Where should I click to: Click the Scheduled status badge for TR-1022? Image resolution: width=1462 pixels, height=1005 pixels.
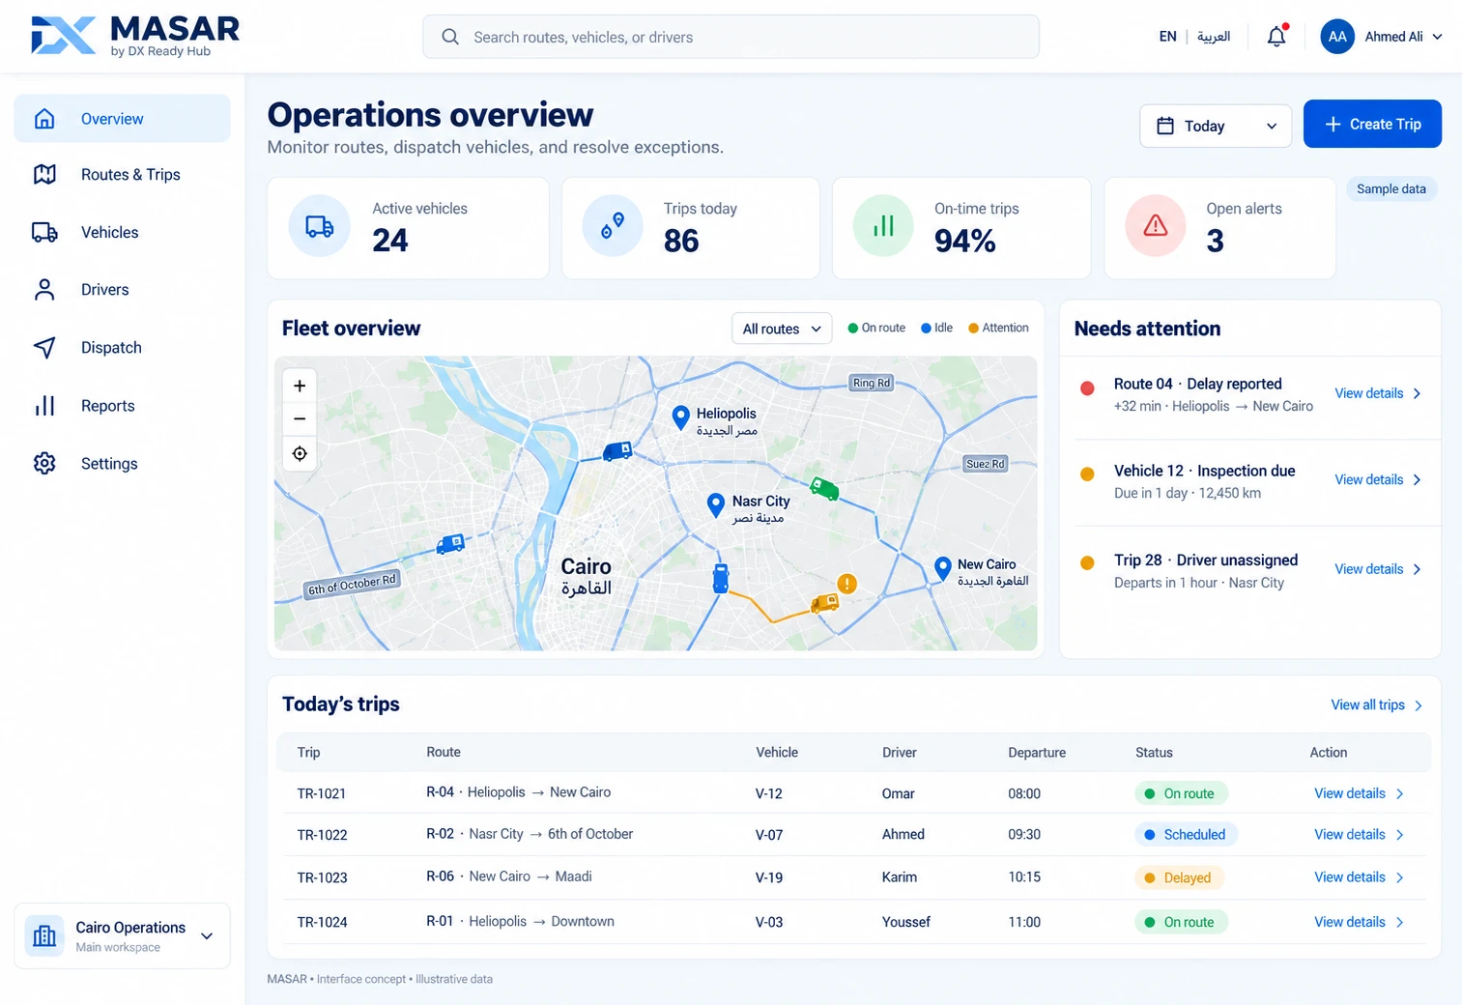point(1186,835)
